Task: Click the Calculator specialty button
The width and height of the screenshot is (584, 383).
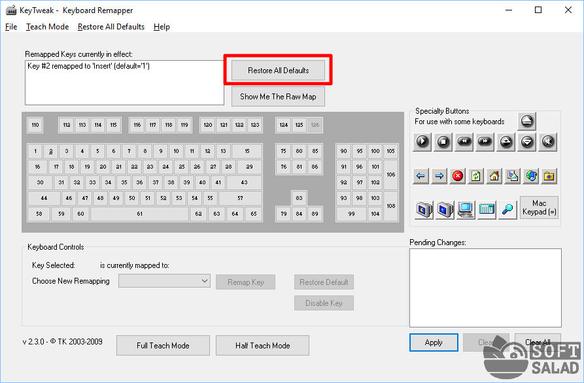Action: (487, 210)
